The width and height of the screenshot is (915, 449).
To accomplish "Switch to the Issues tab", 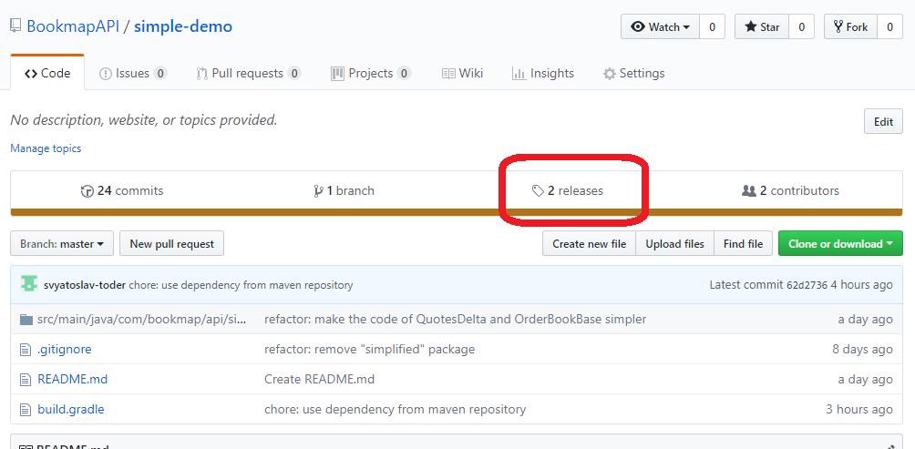I will pyautogui.click(x=132, y=74).
